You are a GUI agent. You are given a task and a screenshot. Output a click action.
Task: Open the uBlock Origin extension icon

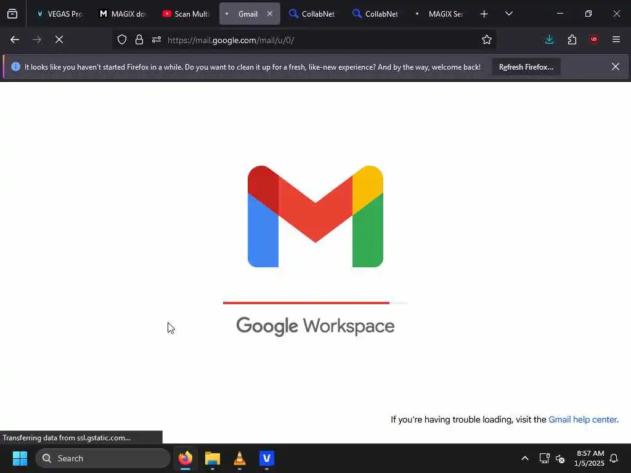(594, 39)
